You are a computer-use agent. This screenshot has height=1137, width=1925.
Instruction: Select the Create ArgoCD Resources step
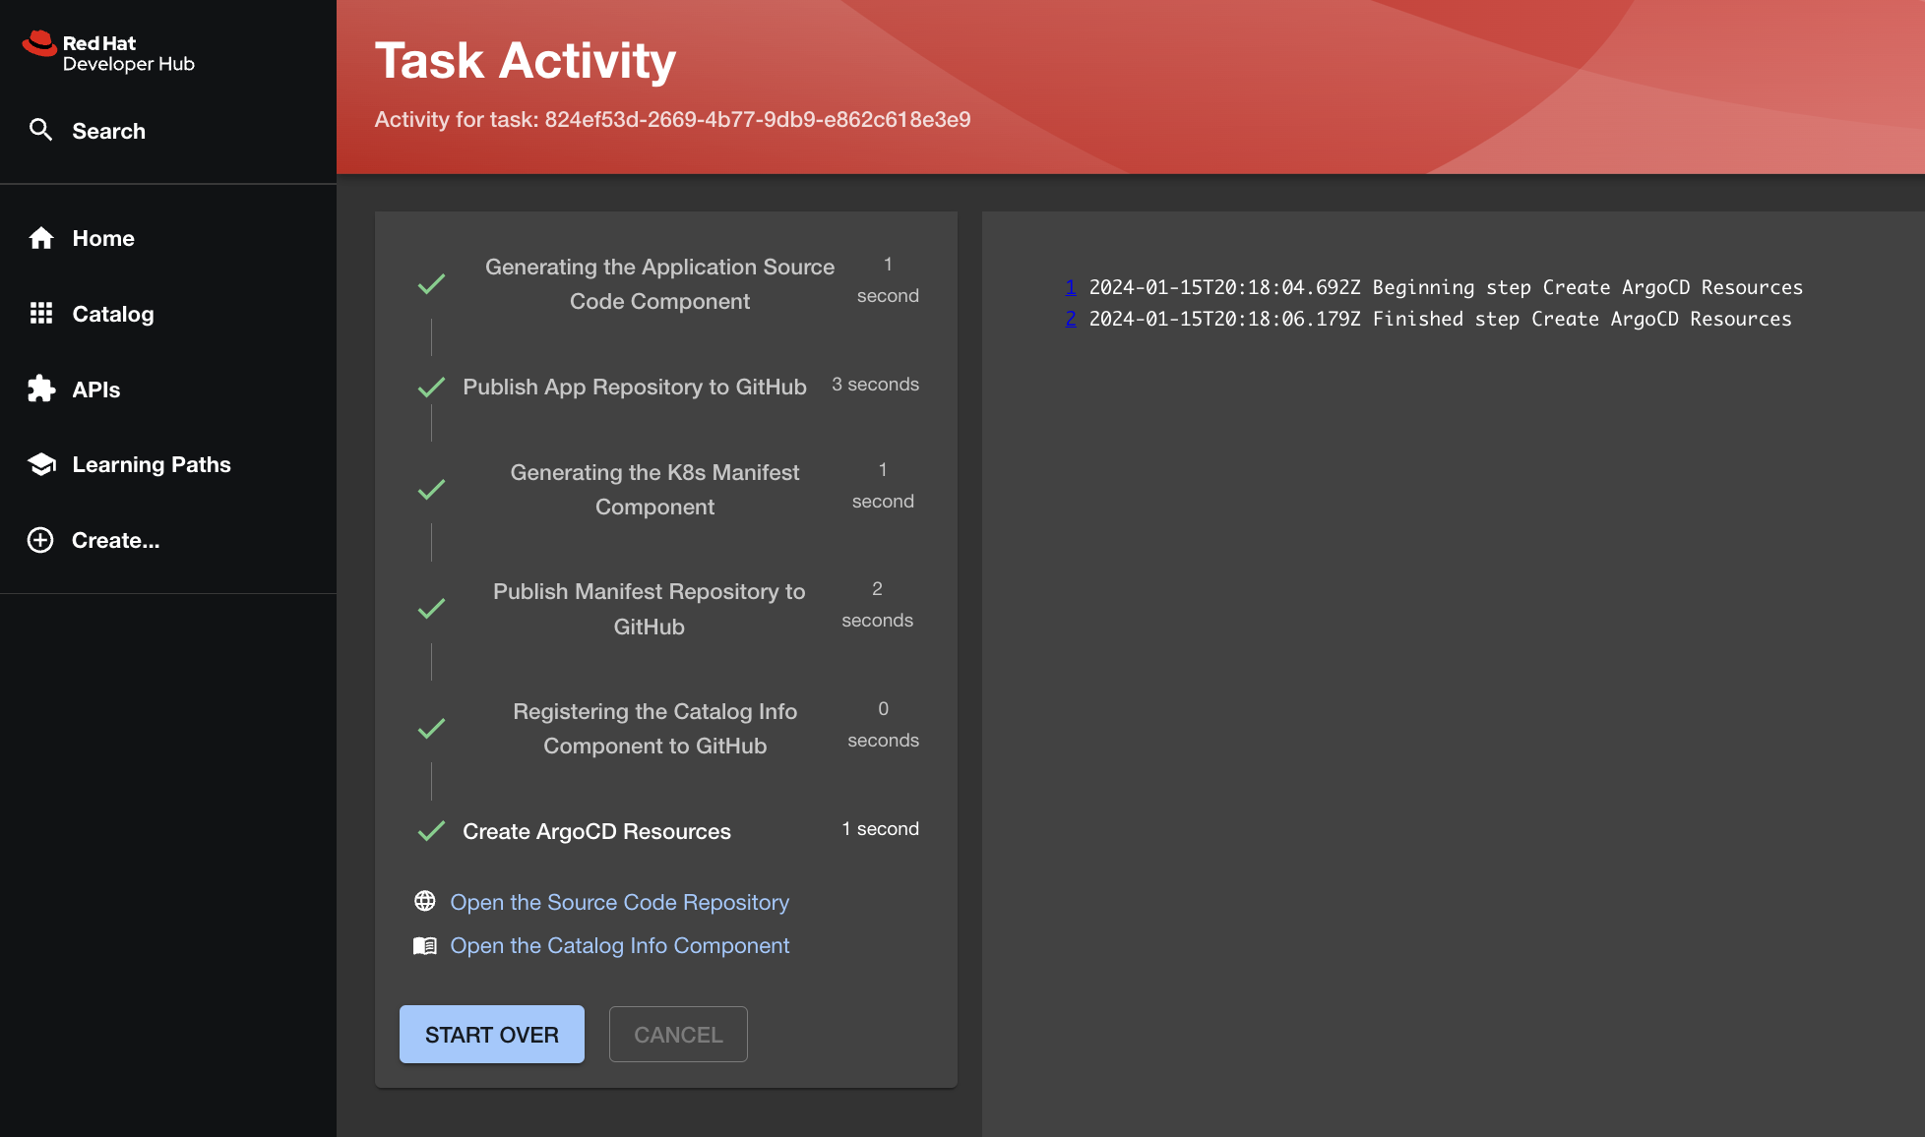(596, 831)
